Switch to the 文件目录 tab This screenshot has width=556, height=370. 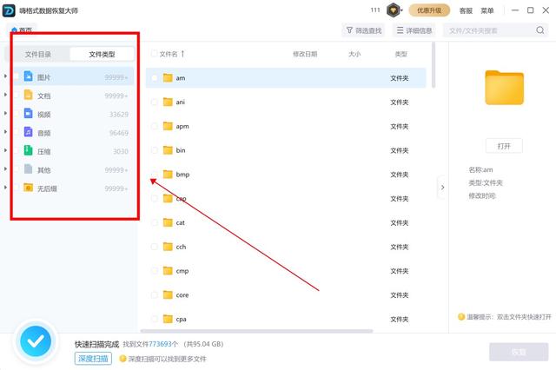pyautogui.click(x=38, y=54)
